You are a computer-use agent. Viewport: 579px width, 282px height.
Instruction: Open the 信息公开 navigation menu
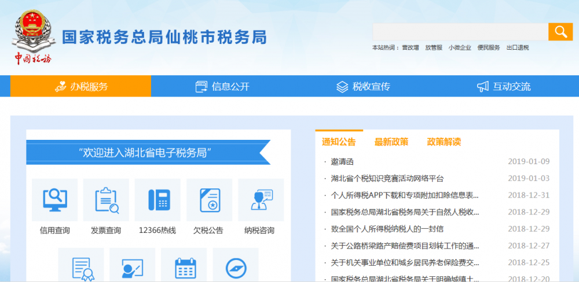click(222, 87)
